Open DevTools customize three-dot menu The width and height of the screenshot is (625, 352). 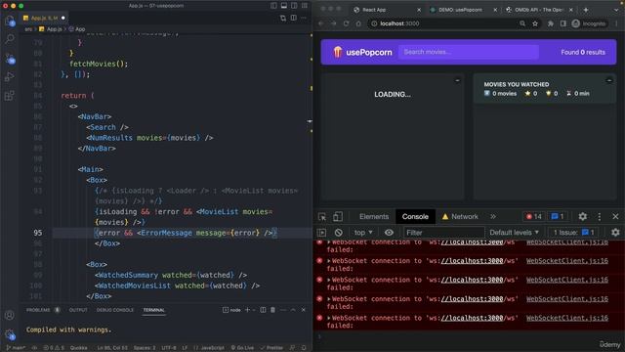pyautogui.click(x=599, y=217)
